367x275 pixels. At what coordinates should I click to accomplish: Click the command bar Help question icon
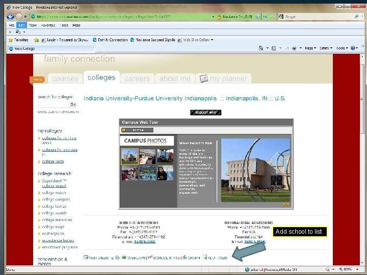353,48
